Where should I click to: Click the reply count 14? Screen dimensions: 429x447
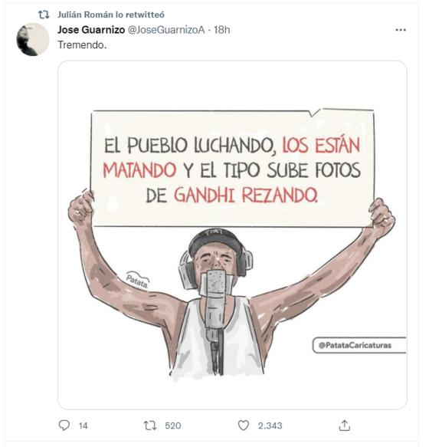tap(83, 426)
